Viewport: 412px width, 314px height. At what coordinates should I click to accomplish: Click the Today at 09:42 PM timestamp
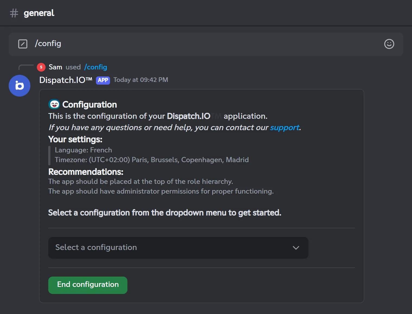click(141, 80)
